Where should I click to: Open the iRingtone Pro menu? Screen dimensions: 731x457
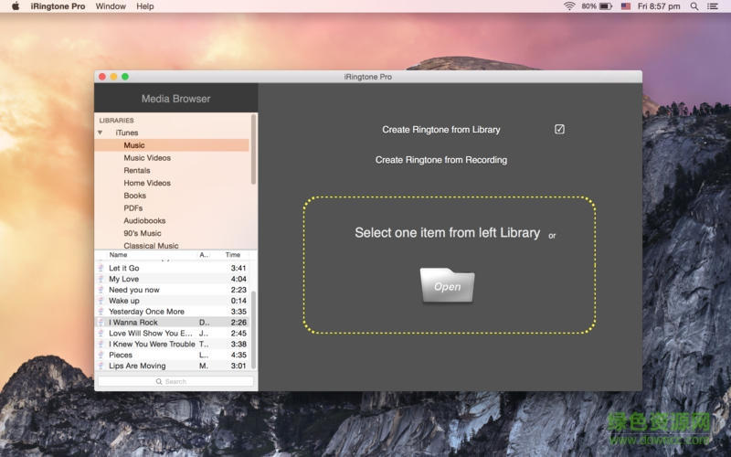[58, 6]
